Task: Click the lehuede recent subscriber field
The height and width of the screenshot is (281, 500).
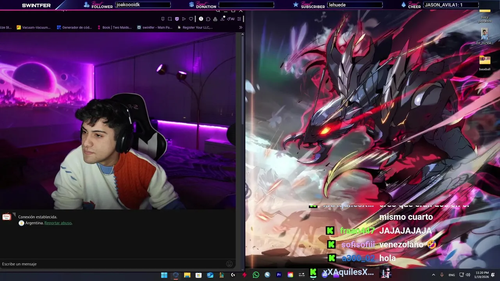Action: click(x=355, y=5)
